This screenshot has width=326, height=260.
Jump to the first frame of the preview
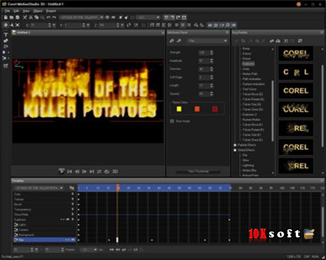[70, 171]
